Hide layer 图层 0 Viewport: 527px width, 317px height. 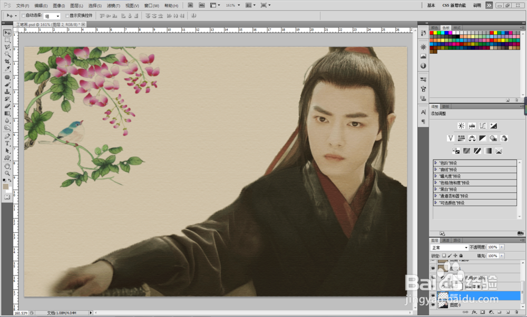[x=433, y=305]
